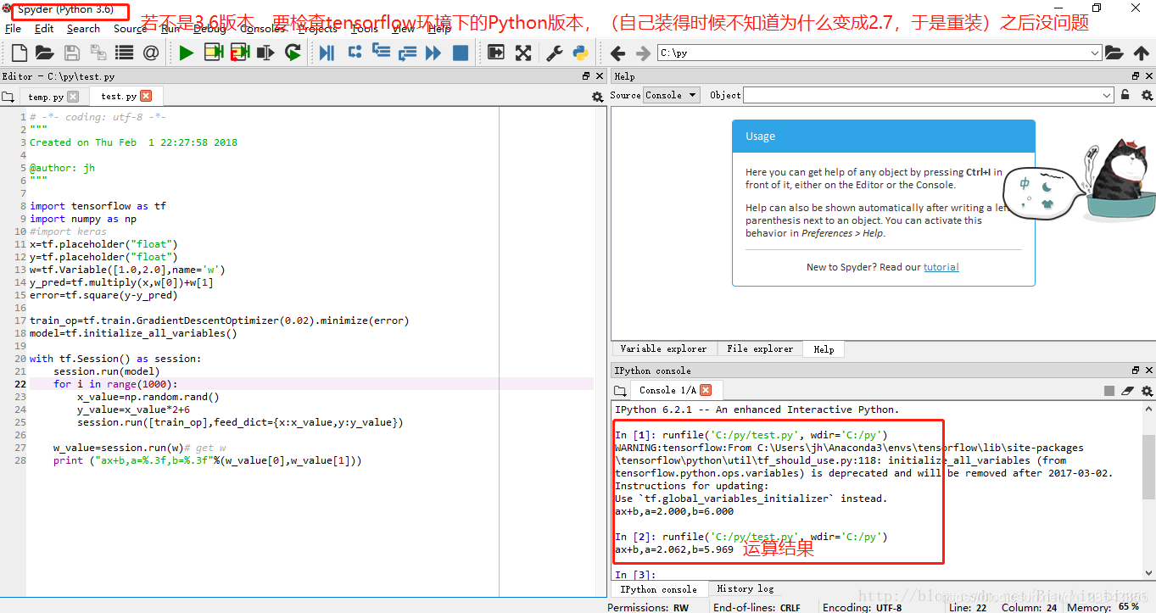Open file using the folder toolbar icon
The width and height of the screenshot is (1156, 613).
point(45,53)
